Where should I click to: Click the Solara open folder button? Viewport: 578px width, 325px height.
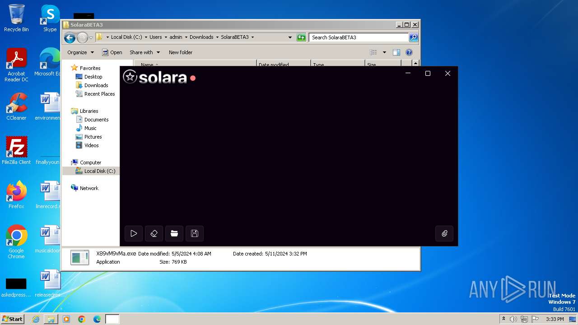[x=174, y=233]
